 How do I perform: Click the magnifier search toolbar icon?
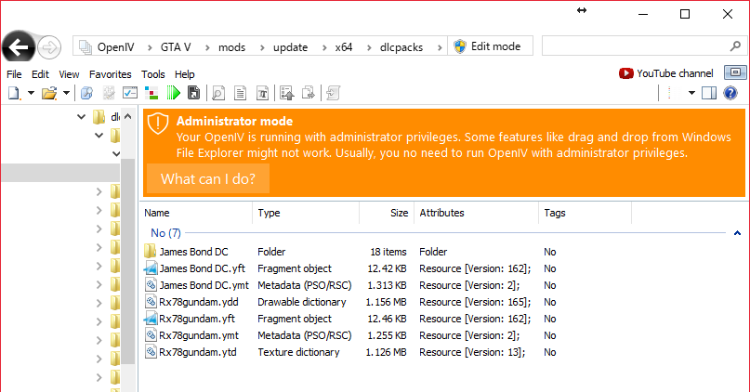coord(218,93)
